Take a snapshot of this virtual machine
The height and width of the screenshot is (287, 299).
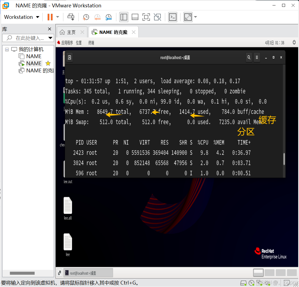click(86, 17)
